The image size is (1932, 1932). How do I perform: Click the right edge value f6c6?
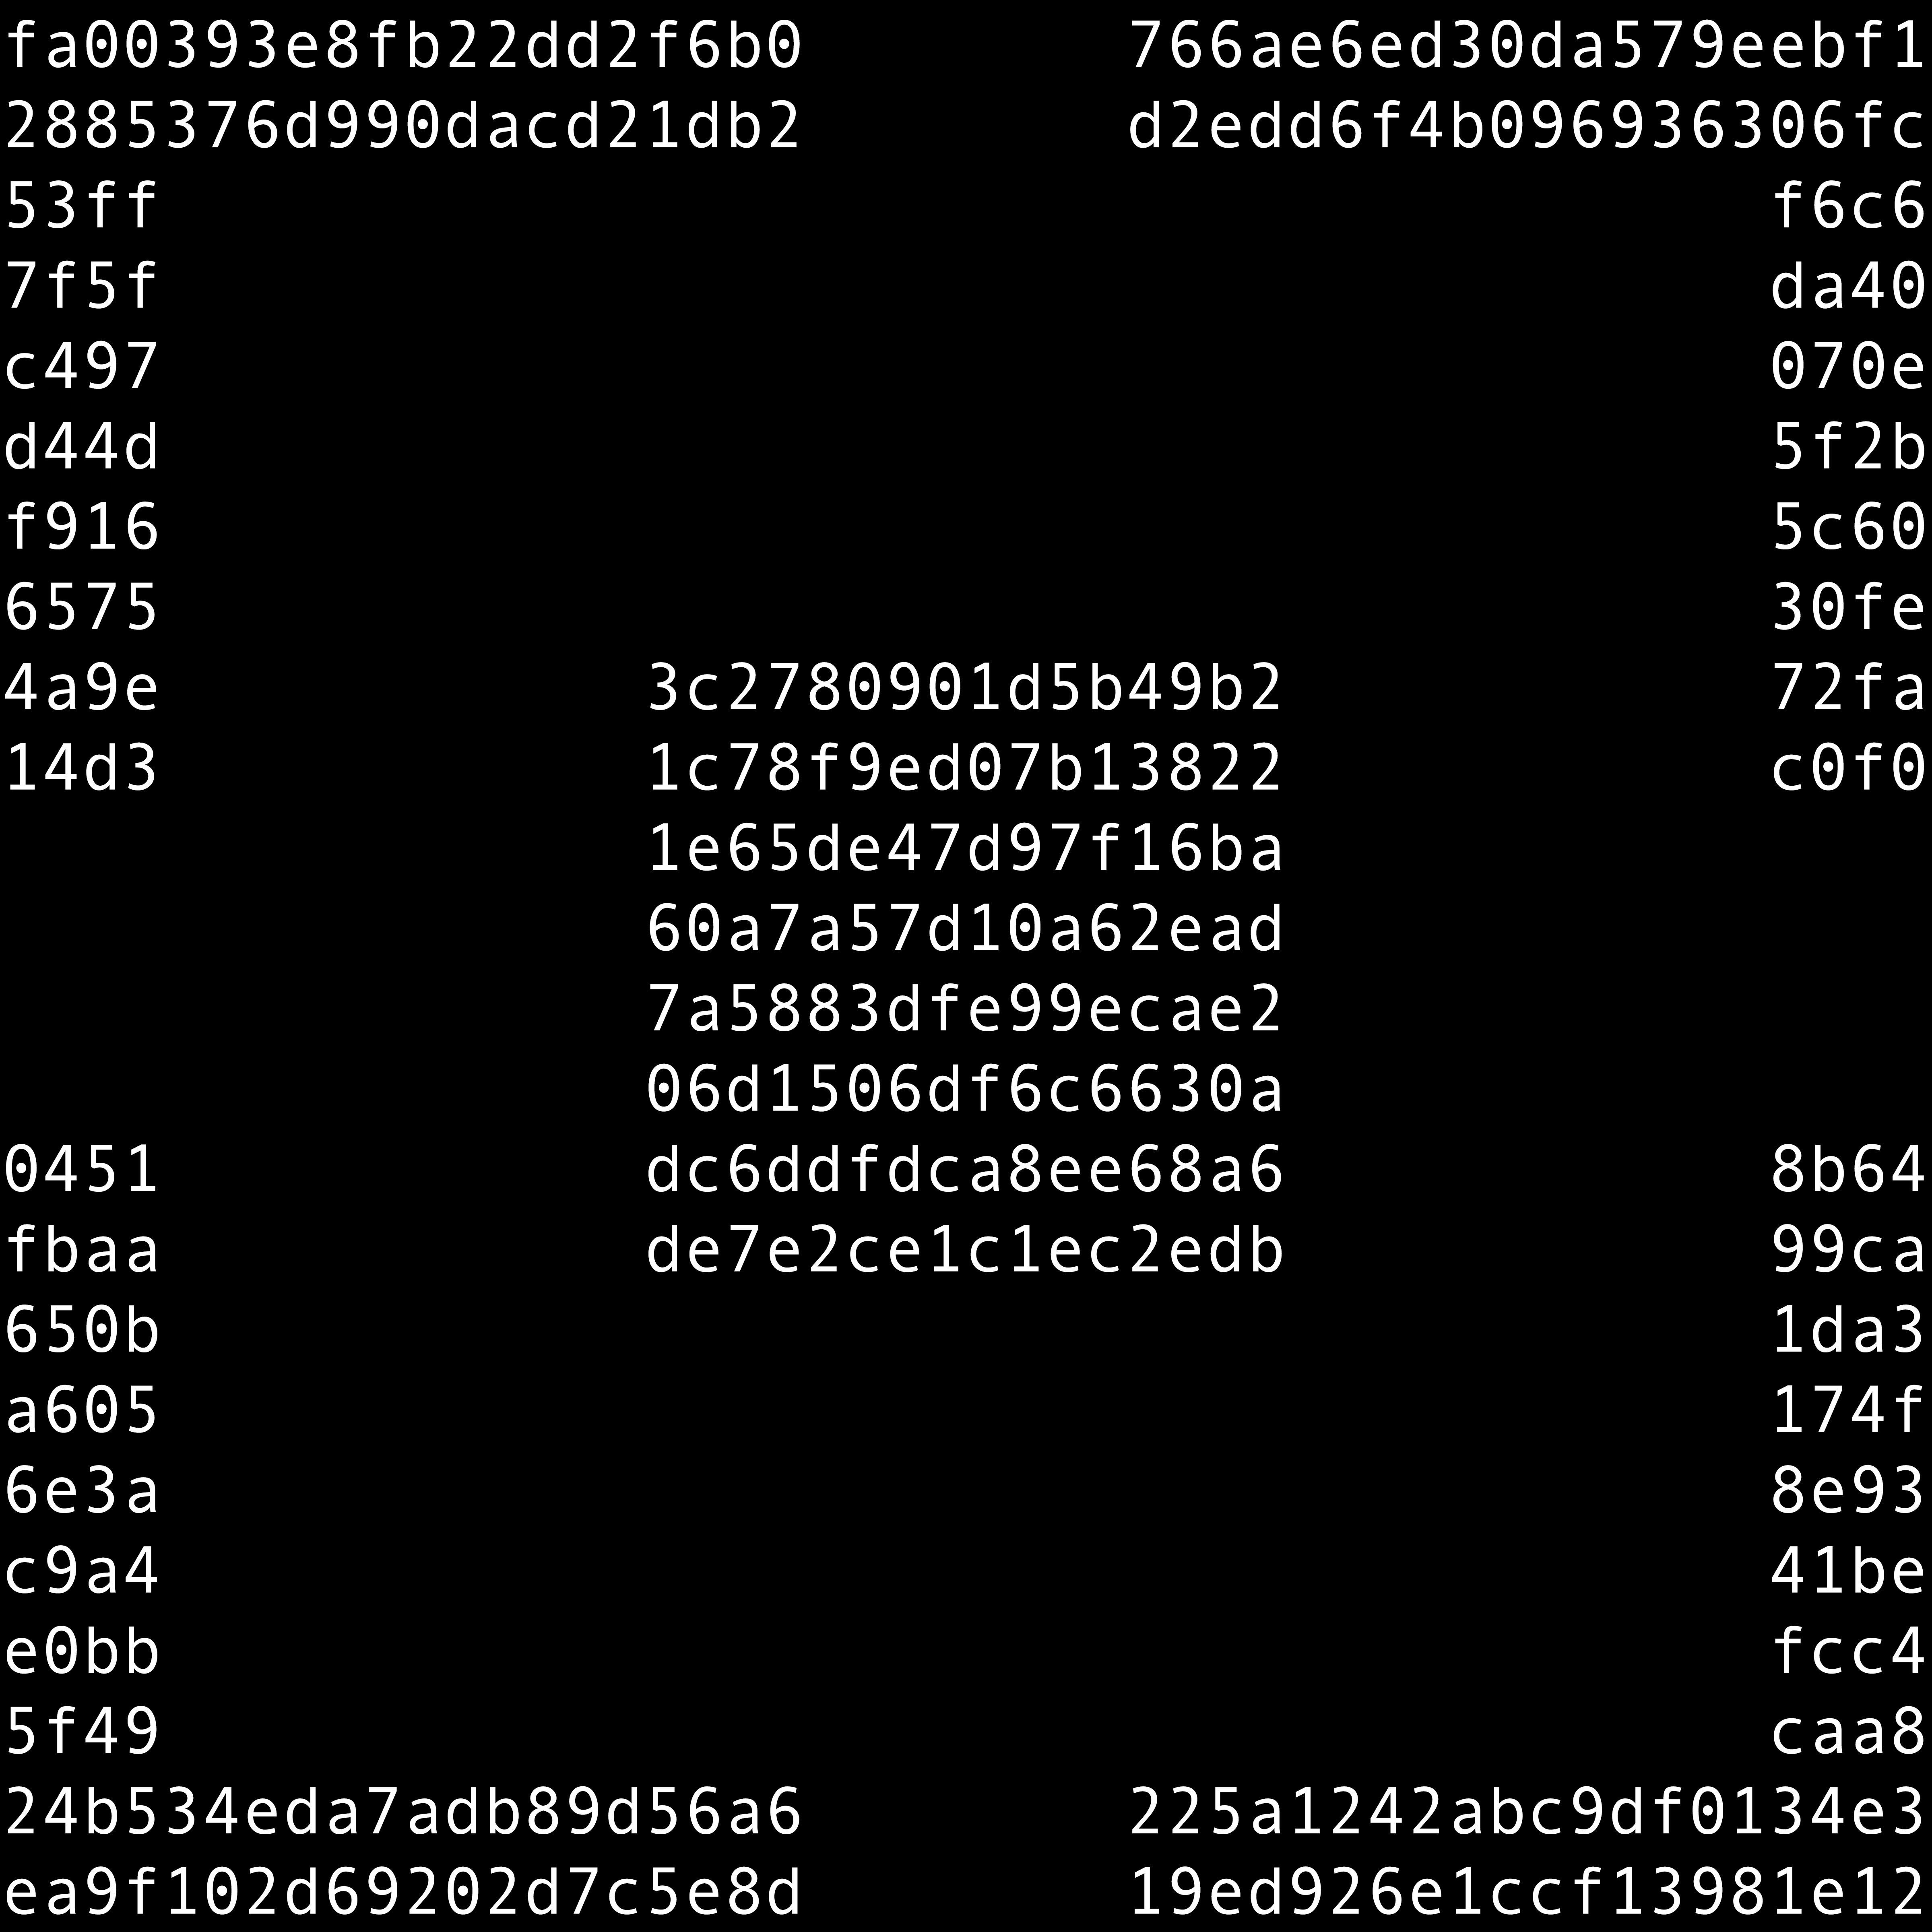[1848, 207]
